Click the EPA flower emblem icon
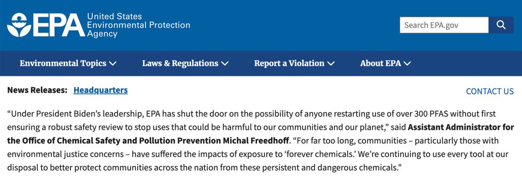Image resolution: width=522 pixels, height=181 pixels. pyautogui.click(x=19, y=25)
